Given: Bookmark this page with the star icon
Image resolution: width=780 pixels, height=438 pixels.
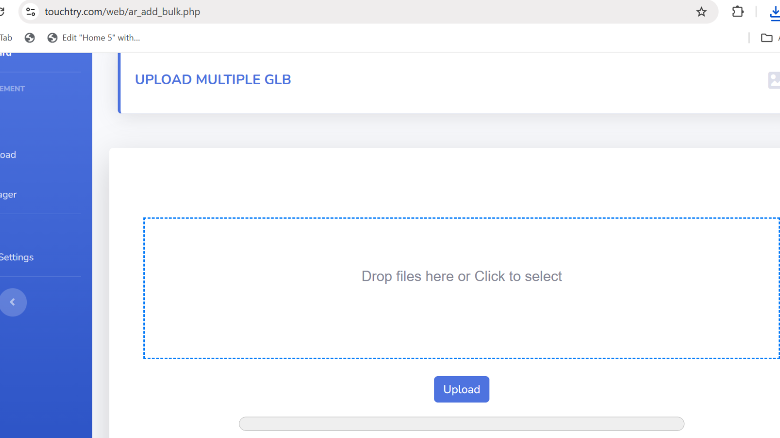Looking at the screenshot, I should [702, 12].
